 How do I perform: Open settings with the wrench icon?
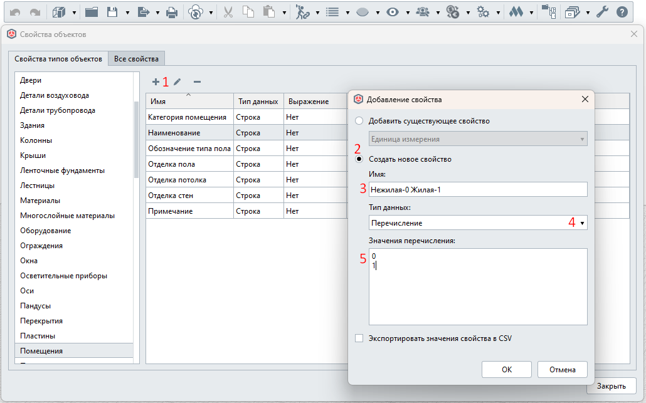click(x=602, y=13)
